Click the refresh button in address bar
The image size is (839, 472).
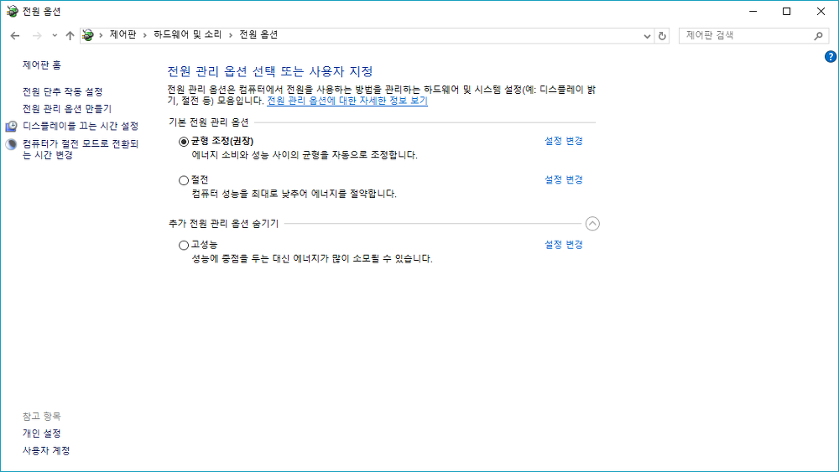[x=663, y=36]
